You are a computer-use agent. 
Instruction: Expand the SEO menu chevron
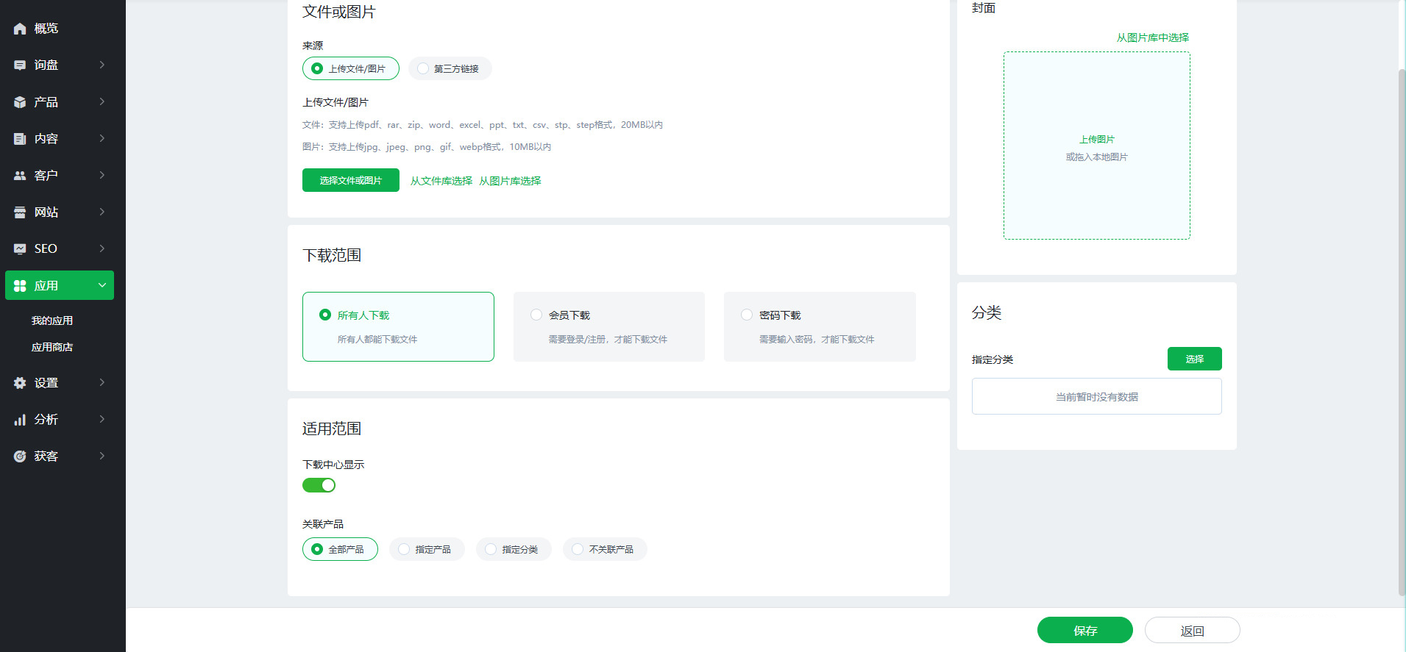pyautogui.click(x=102, y=248)
